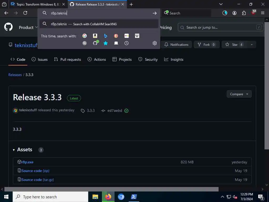Open File Explorer from taskbar
The height and width of the screenshot is (202, 269).
pyautogui.click(x=95, y=197)
